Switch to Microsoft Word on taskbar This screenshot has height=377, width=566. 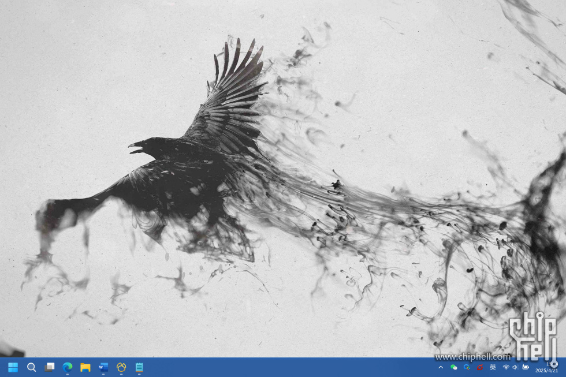coord(103,367)
